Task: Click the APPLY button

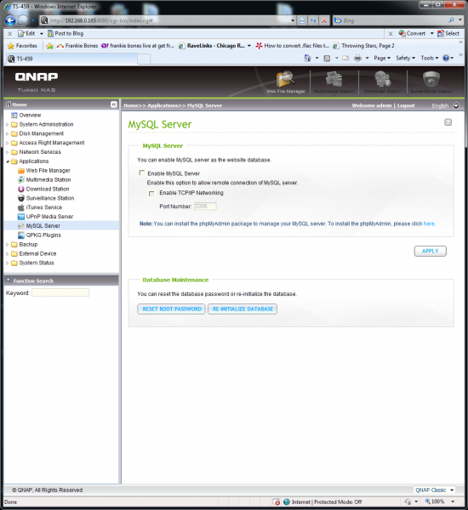Action: pos(431,251)
